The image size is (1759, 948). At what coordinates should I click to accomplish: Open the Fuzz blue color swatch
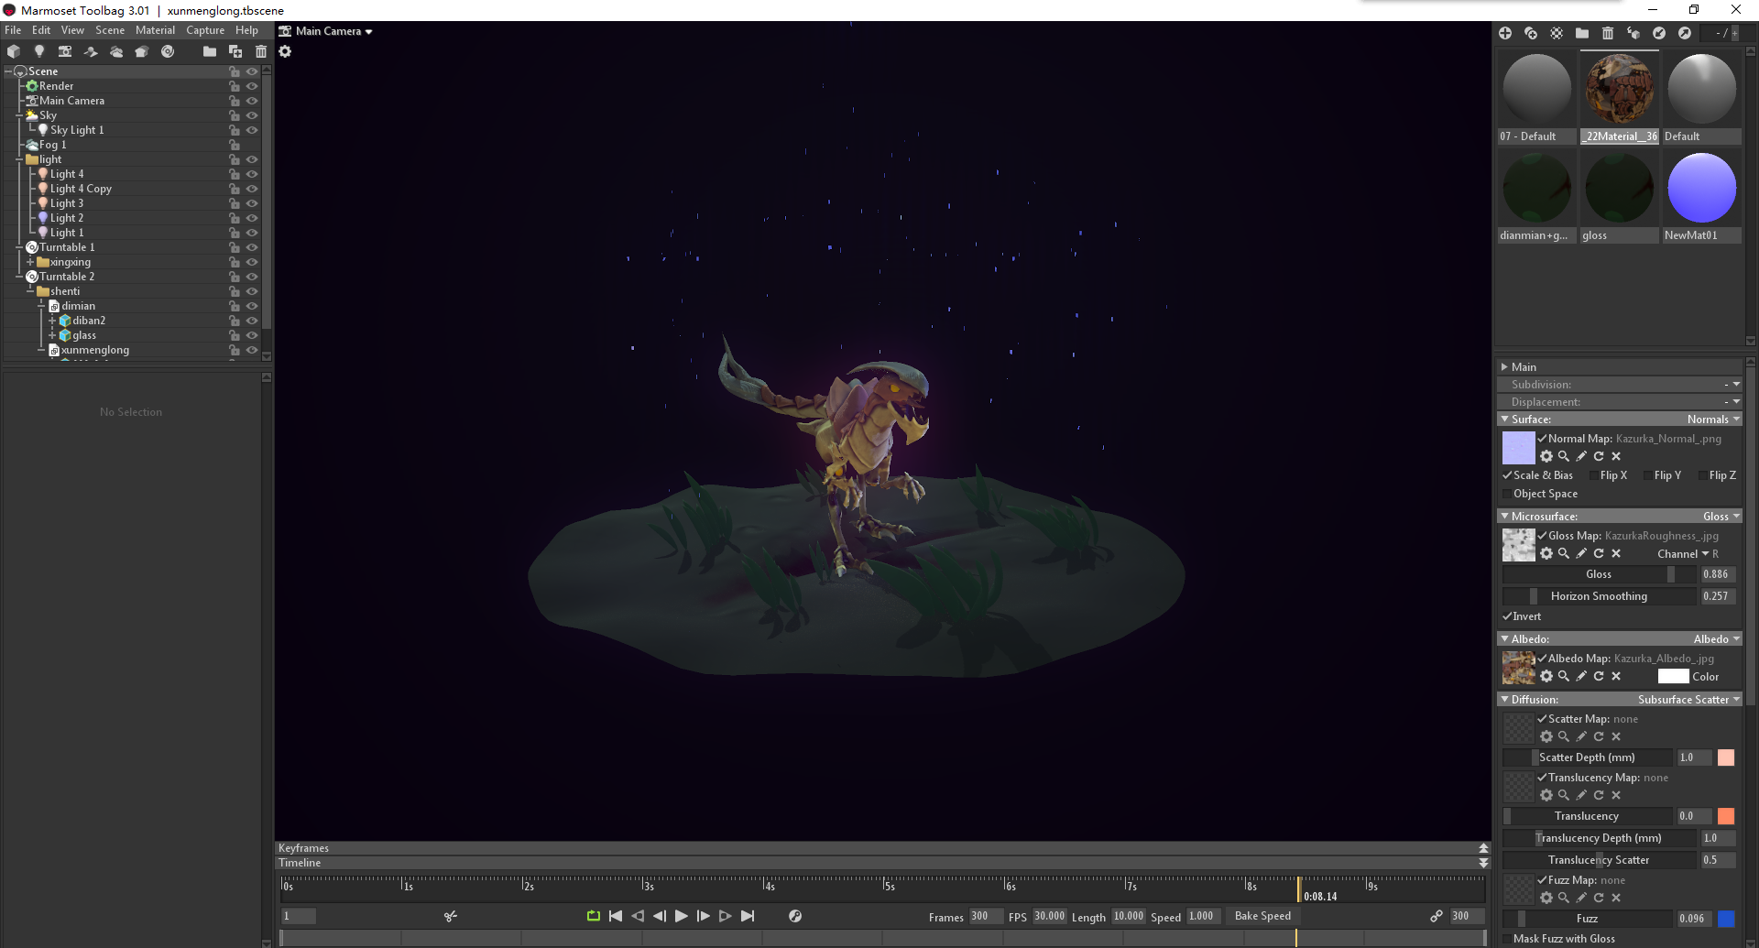tap(1726, 919)
